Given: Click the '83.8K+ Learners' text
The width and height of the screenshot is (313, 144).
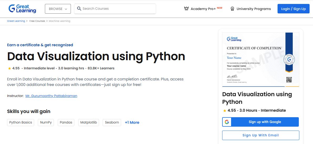Looking at the screenshot, I should coord(101,68).
